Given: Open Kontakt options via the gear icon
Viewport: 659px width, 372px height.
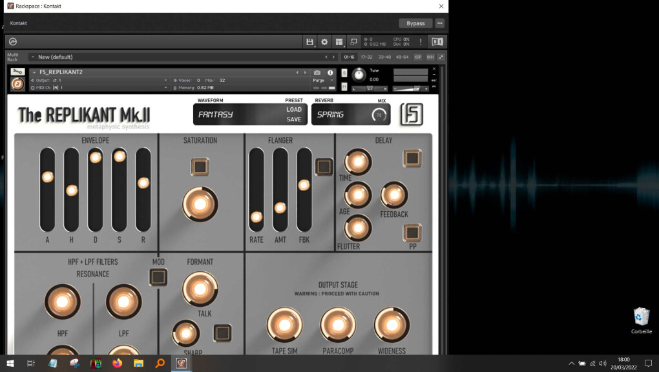Looking at the screenshot, I should coord(324,41).
